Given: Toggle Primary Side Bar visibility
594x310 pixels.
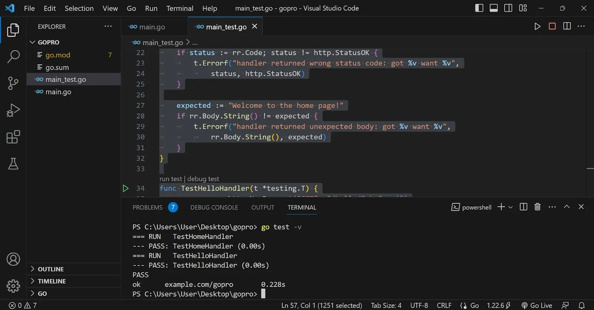Looking at the screenshot, I should (479, 8).
